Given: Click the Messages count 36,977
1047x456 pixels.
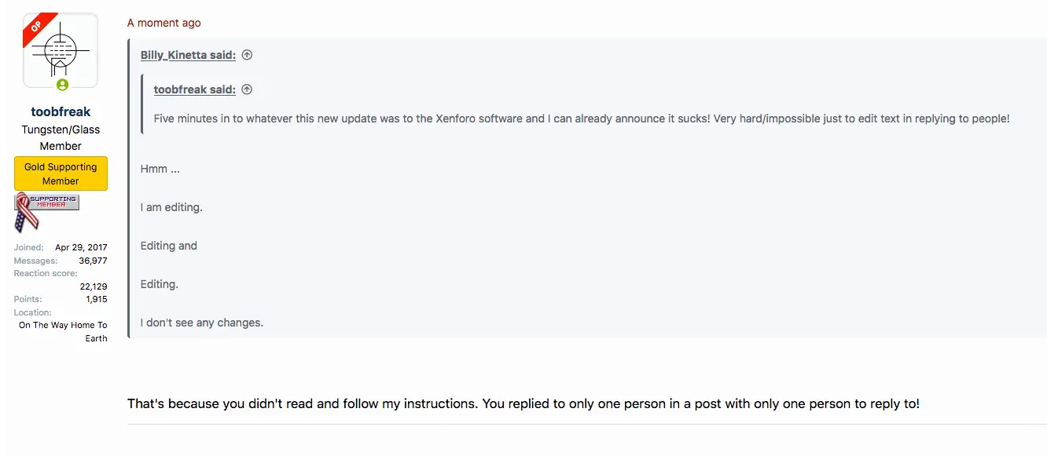Looking at the screenshot, I should tap(93, 261).
